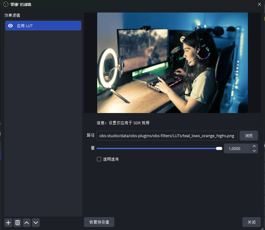Close the filters window with X

pyautogui.click(x=259, y=4)
